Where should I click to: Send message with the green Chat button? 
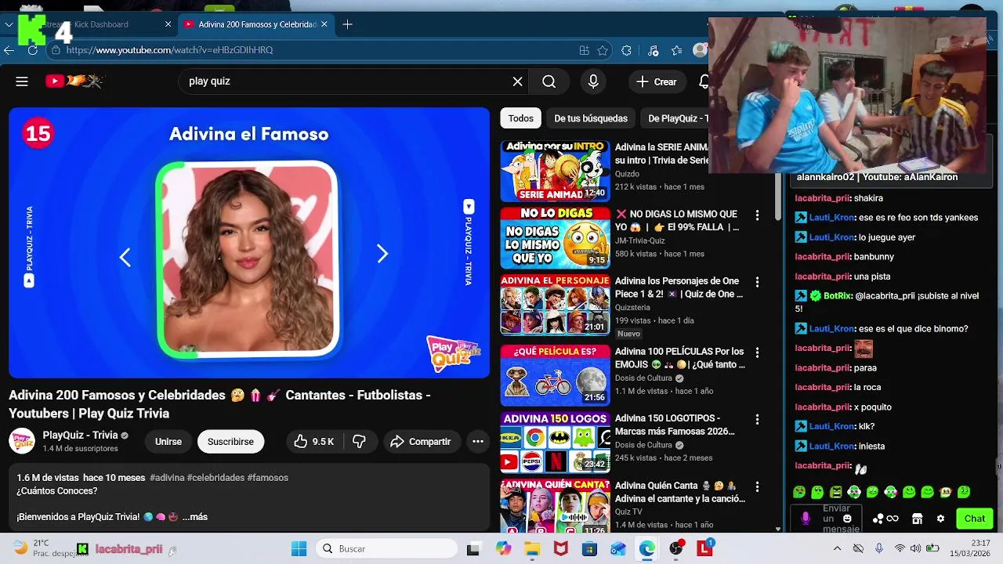975,519
